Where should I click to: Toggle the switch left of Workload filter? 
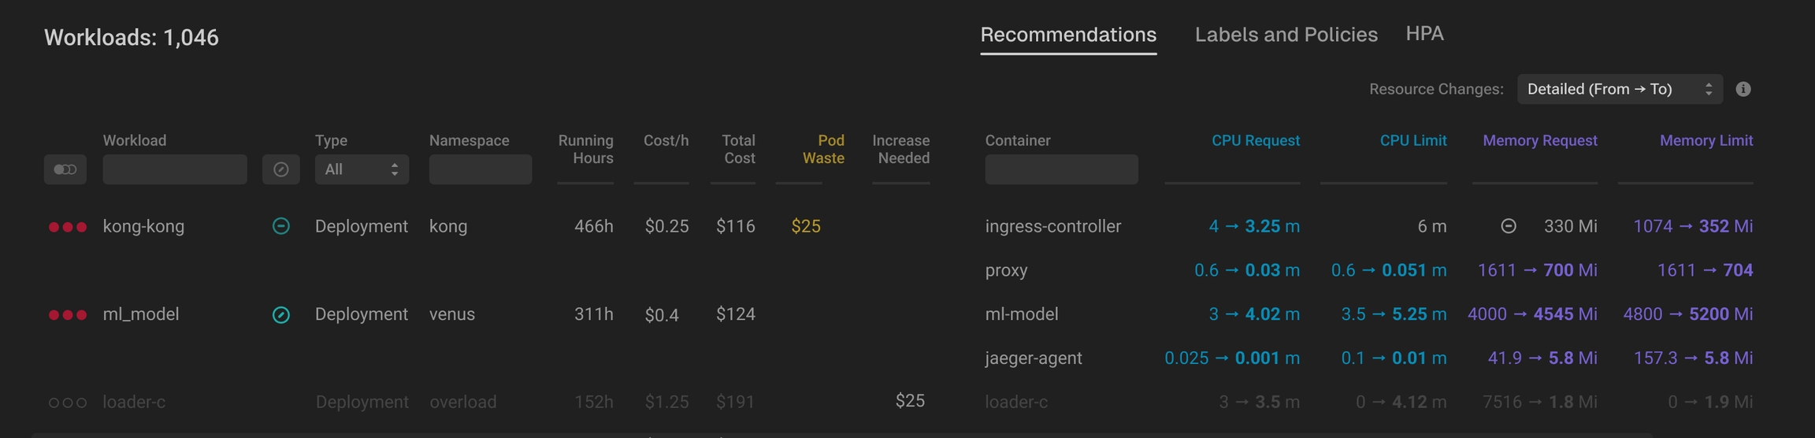click(65, 169)
